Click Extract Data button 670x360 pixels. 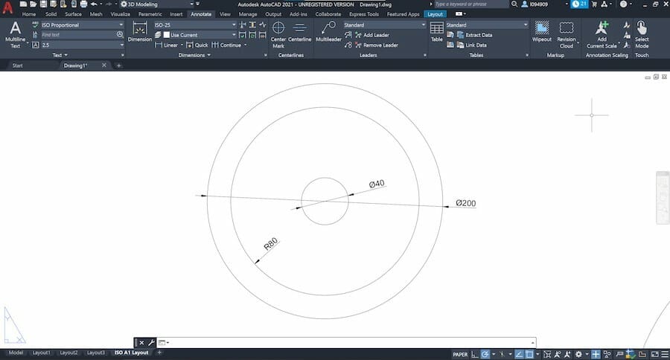[x=474, y=35]
